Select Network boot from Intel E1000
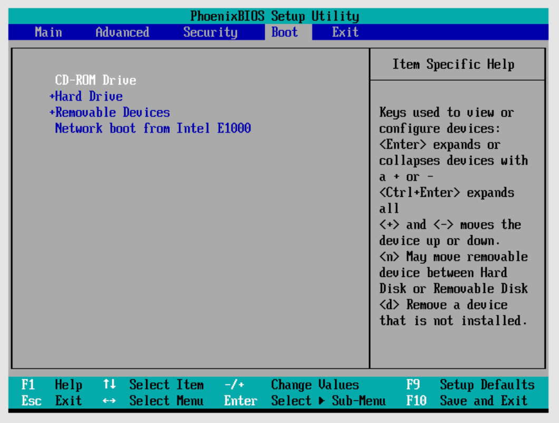 (x=152, y=128)
